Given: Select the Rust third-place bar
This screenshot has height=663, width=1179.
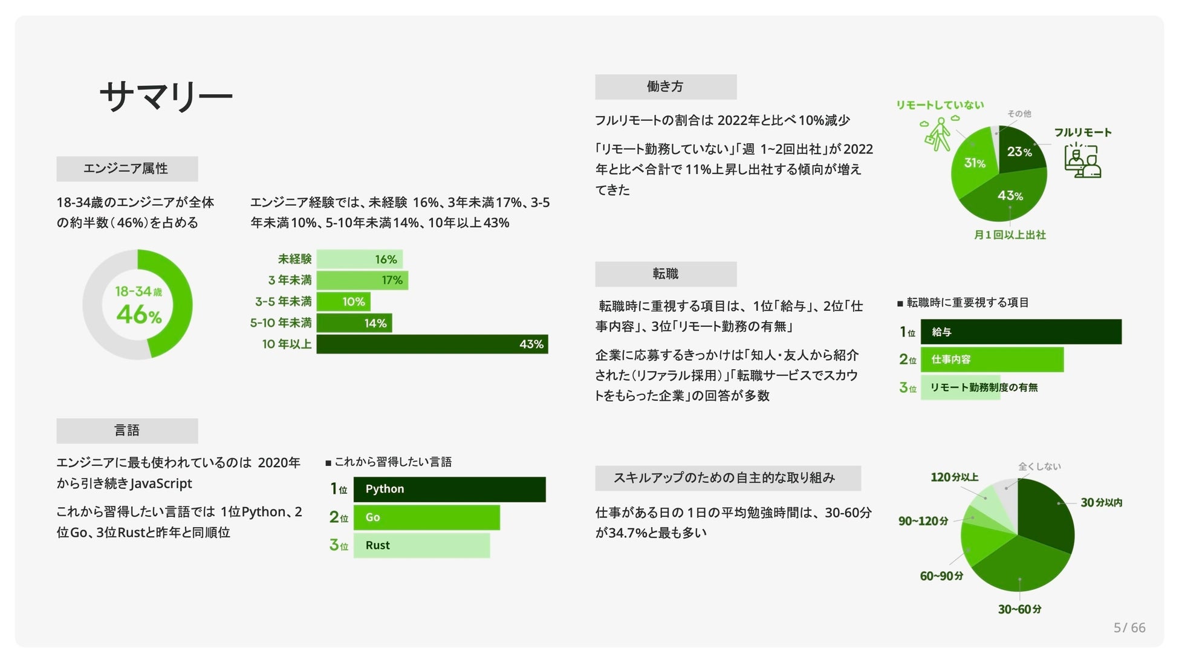Looking at the screenshot, I should [x=421, y=545].
